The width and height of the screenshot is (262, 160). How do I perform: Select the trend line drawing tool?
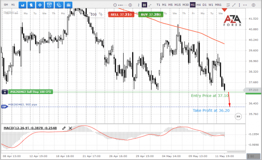point(234,5)
